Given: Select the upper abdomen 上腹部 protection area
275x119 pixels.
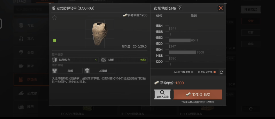Looking at the screenshot, I should (x=100, y=71).
